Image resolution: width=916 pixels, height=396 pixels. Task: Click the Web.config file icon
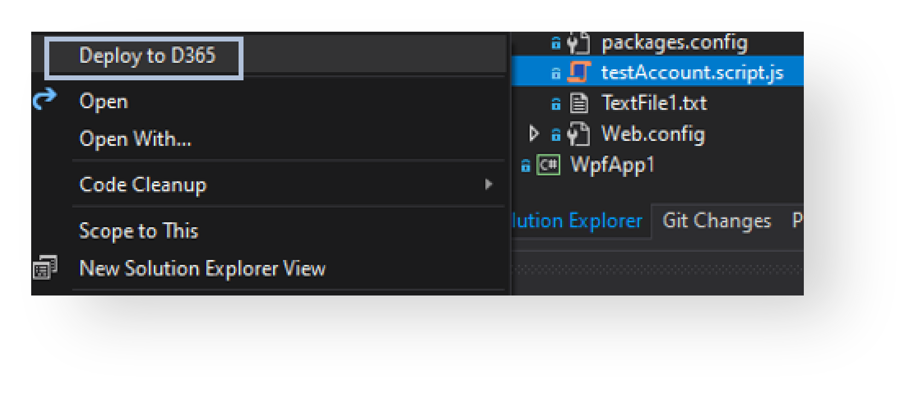click(x=579, y=134)
